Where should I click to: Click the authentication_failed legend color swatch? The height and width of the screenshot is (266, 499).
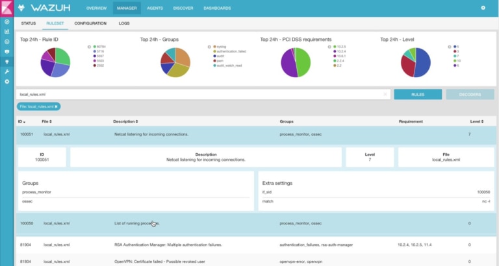pyautogui.click(x=214, y=51)
